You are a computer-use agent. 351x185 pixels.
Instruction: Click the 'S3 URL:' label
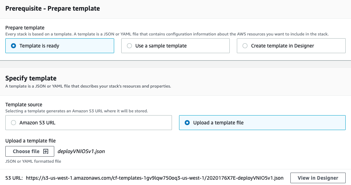click(14, 178)
